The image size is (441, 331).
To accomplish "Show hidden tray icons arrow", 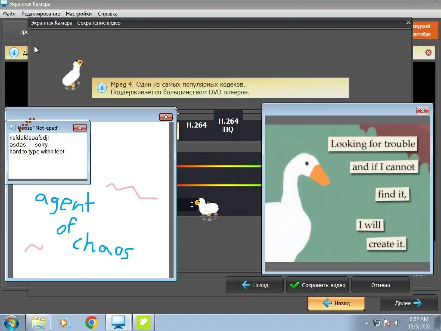I will coord(366,323).
